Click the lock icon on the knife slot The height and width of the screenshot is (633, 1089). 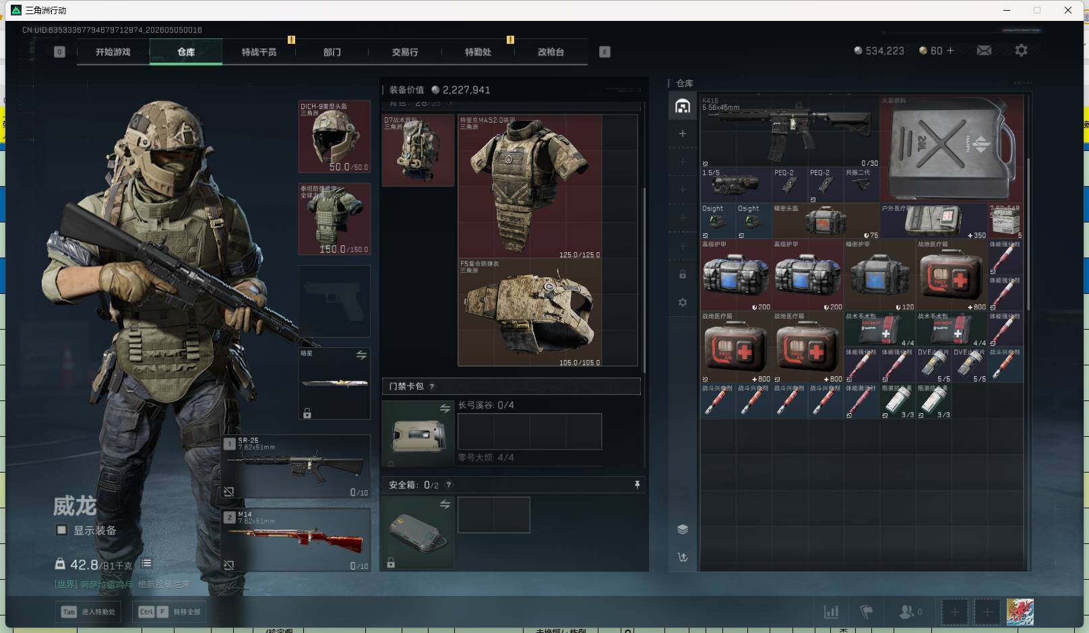tap(307, 413)
